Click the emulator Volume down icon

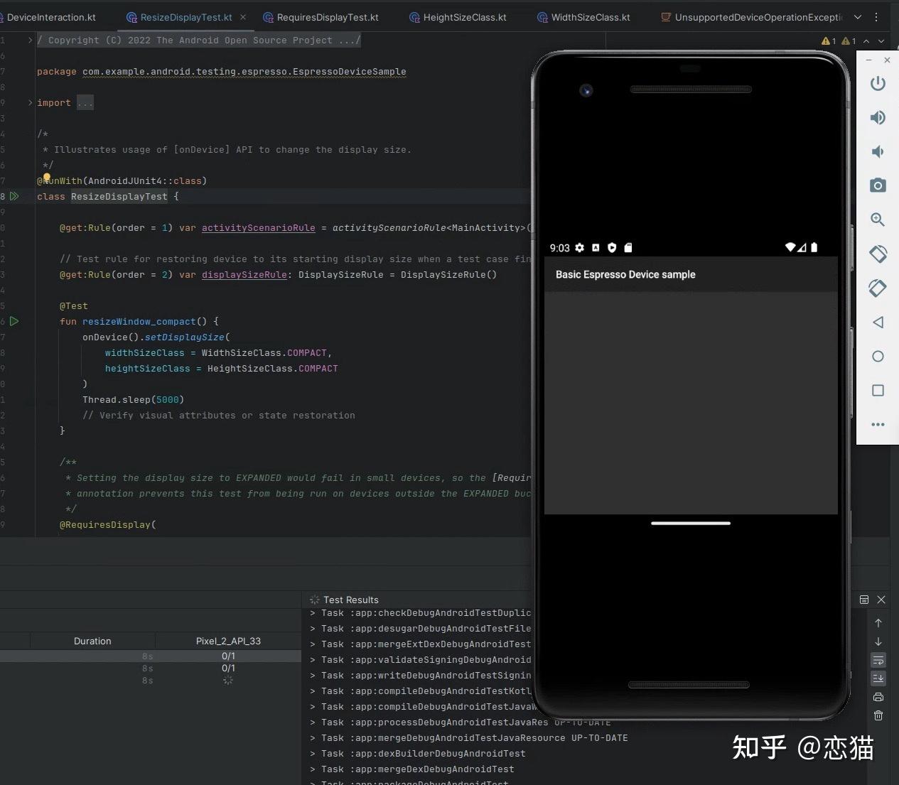(x=878, y=151)
